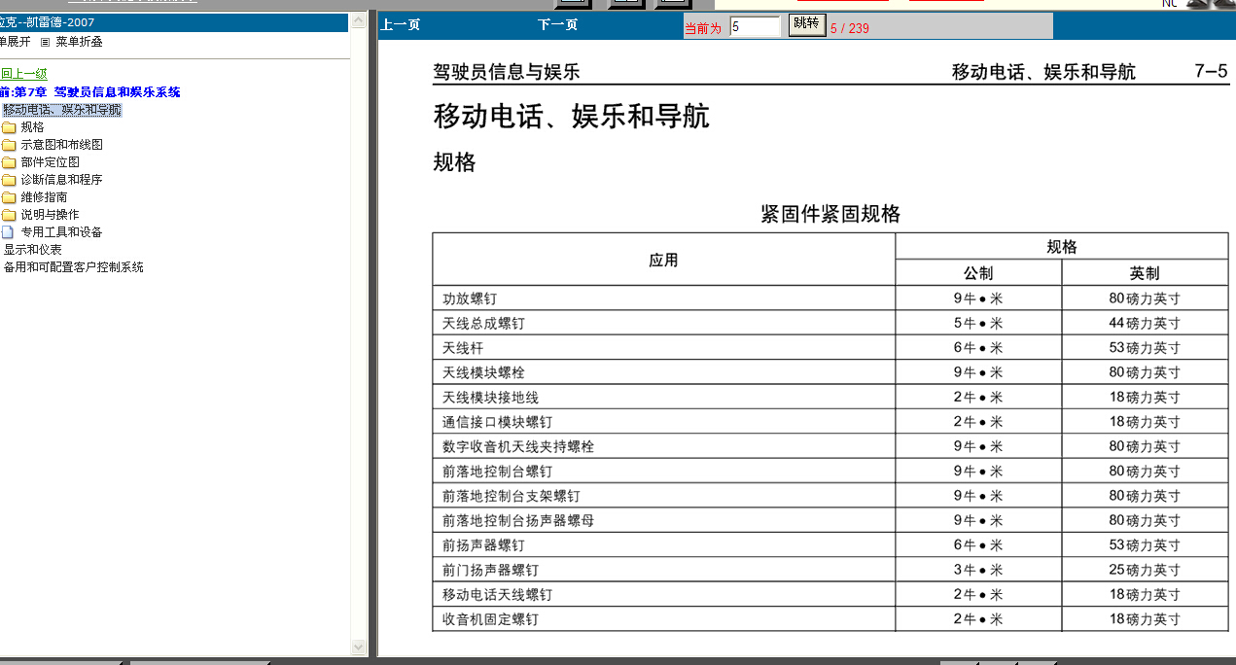Click the 驾驶员信息与娱乐 page header
1236x665 pixels.
(x=507, y=72)
